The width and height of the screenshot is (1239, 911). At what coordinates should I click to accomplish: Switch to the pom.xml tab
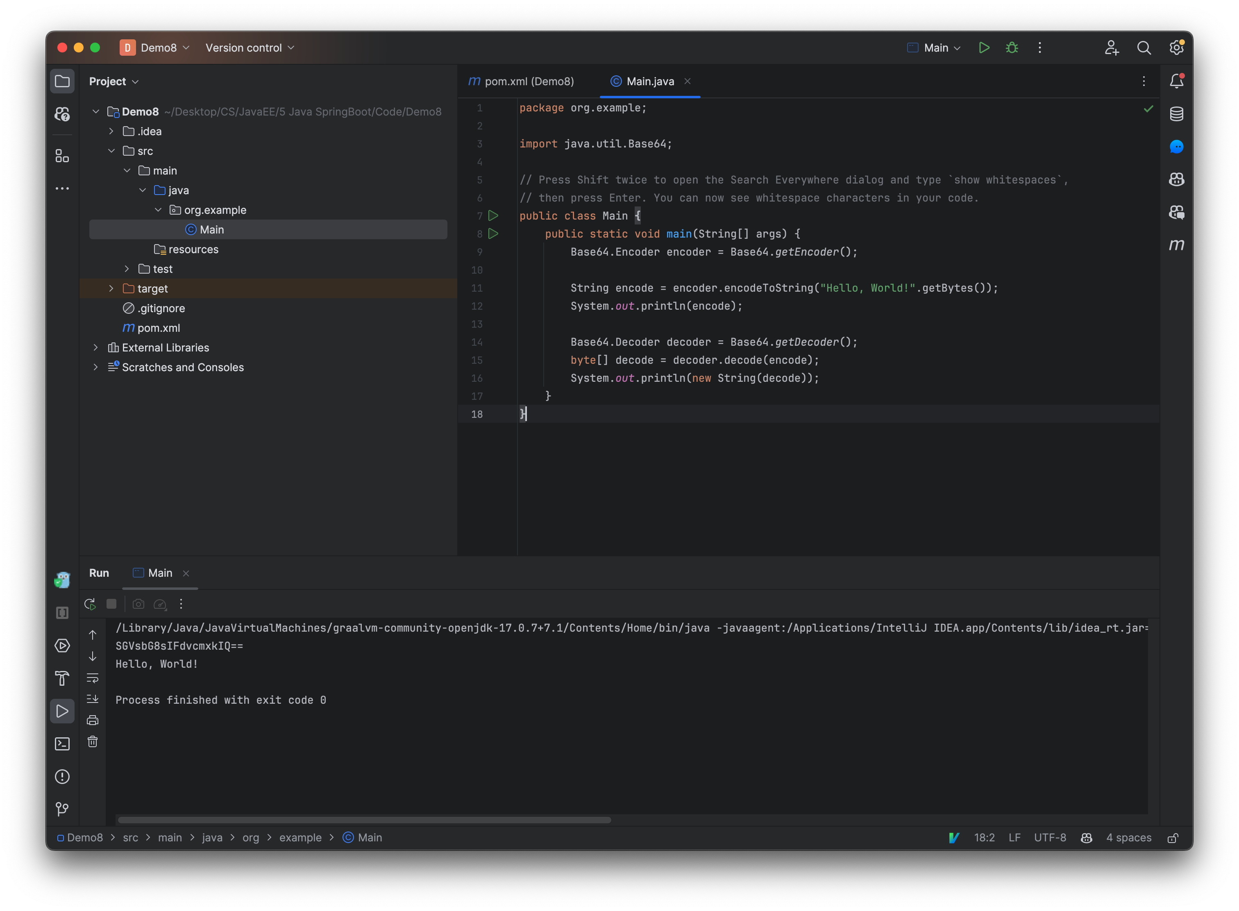521,81
